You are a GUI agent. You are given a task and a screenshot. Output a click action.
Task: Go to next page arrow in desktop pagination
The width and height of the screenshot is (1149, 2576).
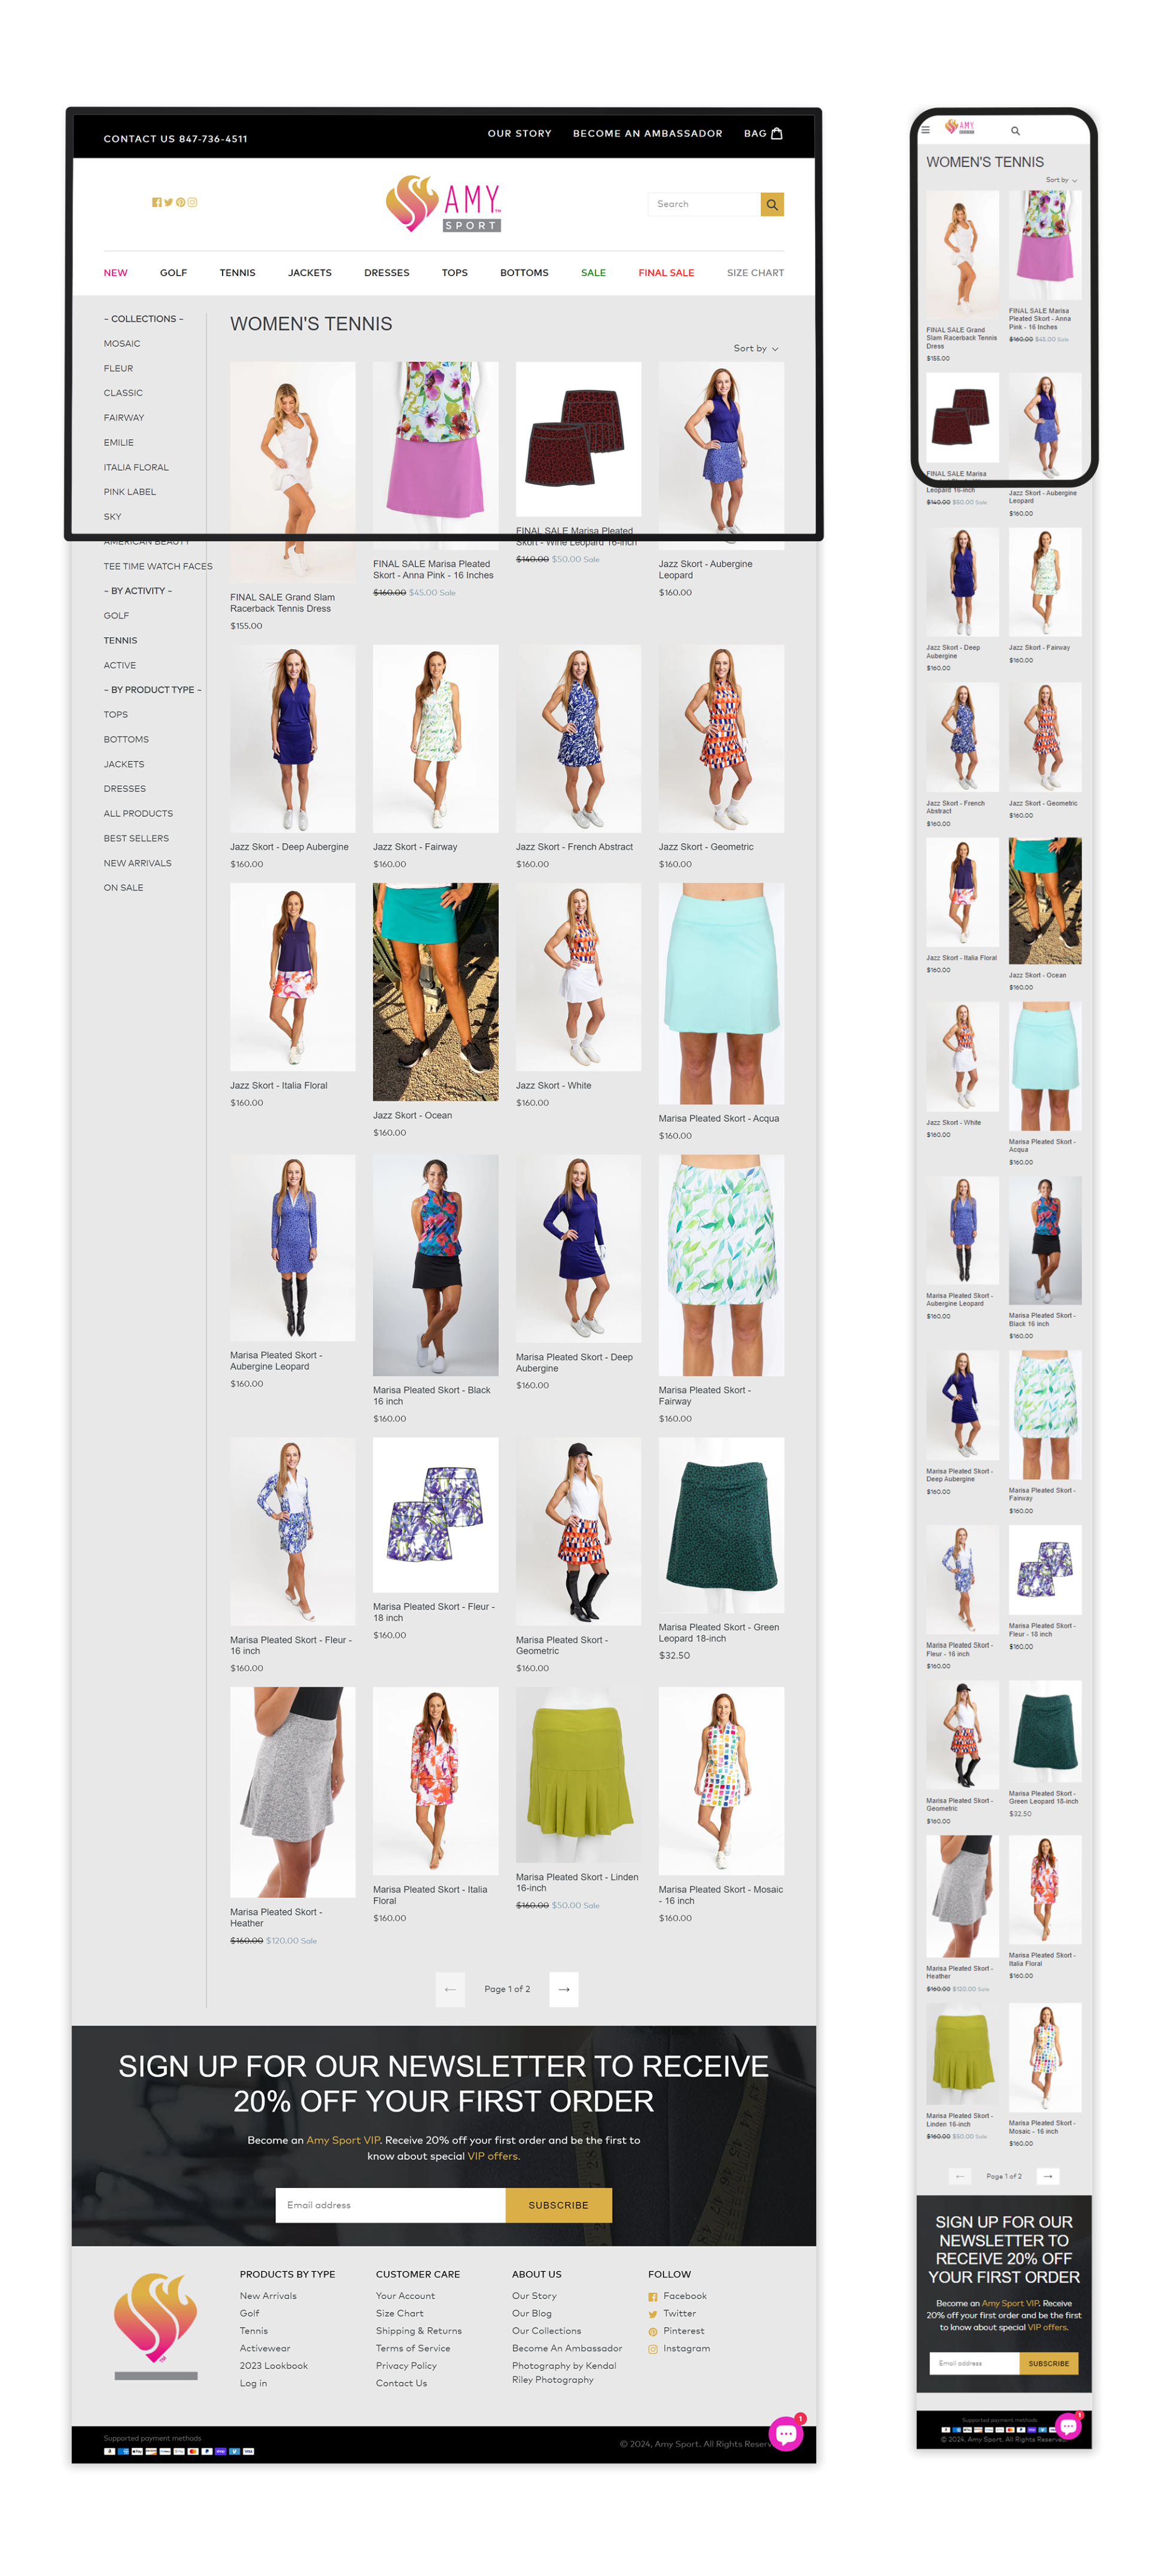point(564,1989)
